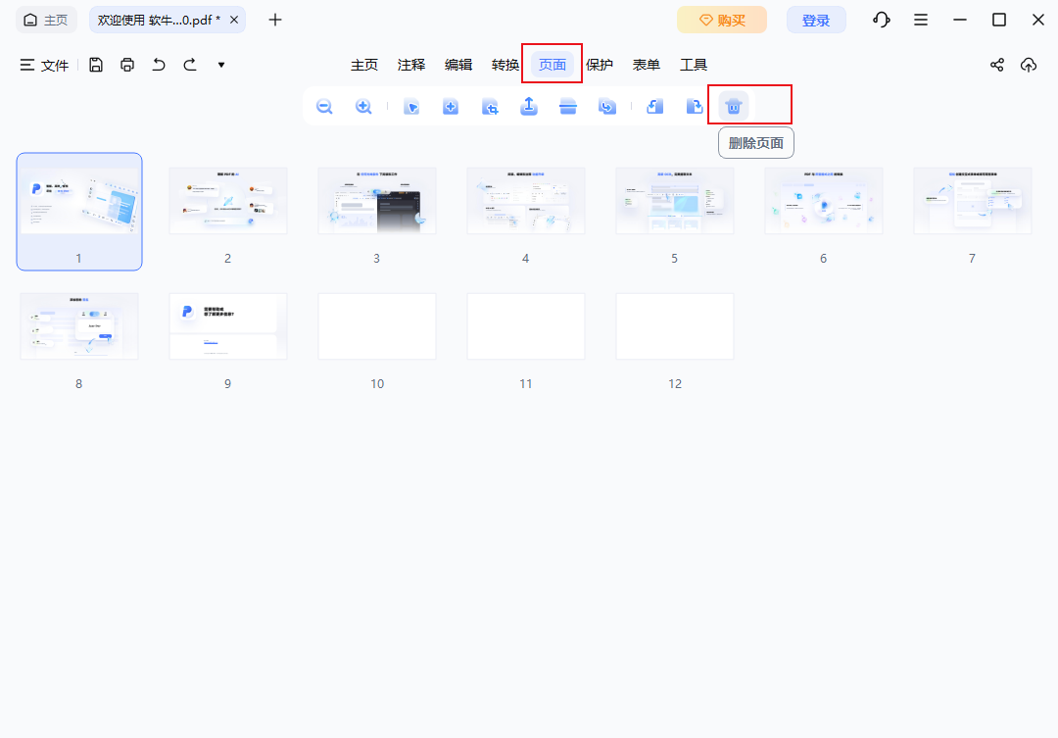1058x738 pixels.
Task: Switch to the 转换 ribbon tab
Action: click(x=505, y=65)
